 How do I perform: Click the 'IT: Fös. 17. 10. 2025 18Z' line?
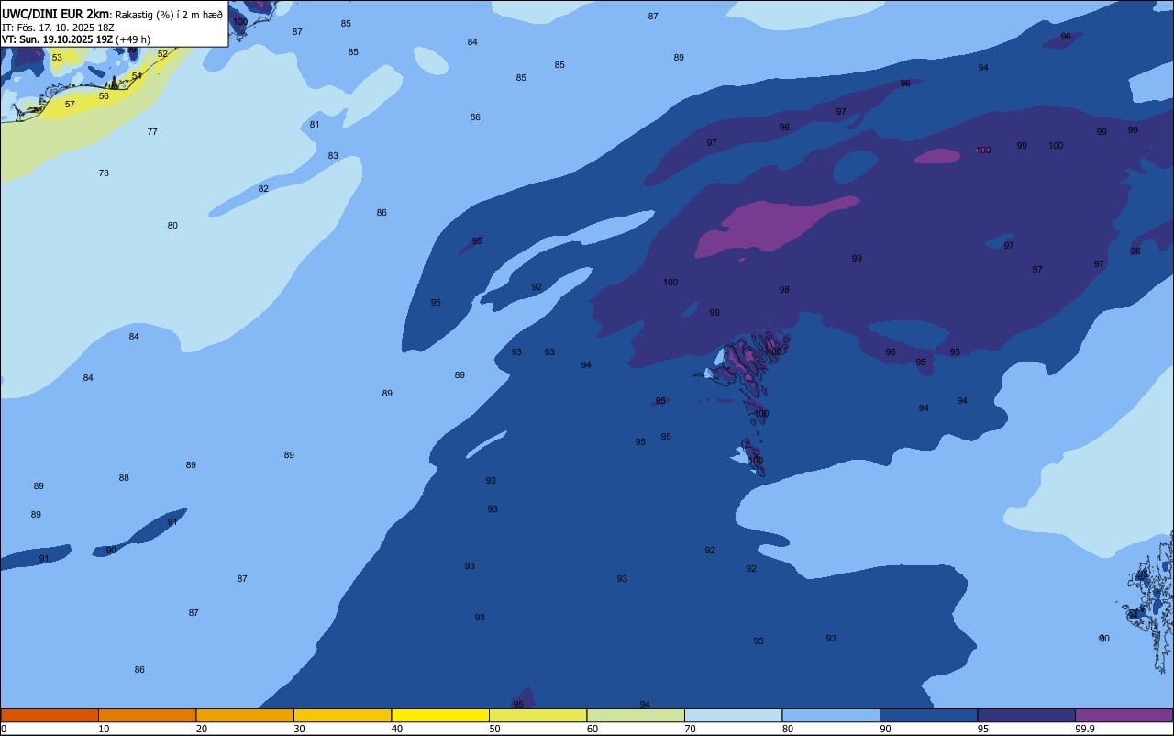pyautogui.click(x=58, y=28)
